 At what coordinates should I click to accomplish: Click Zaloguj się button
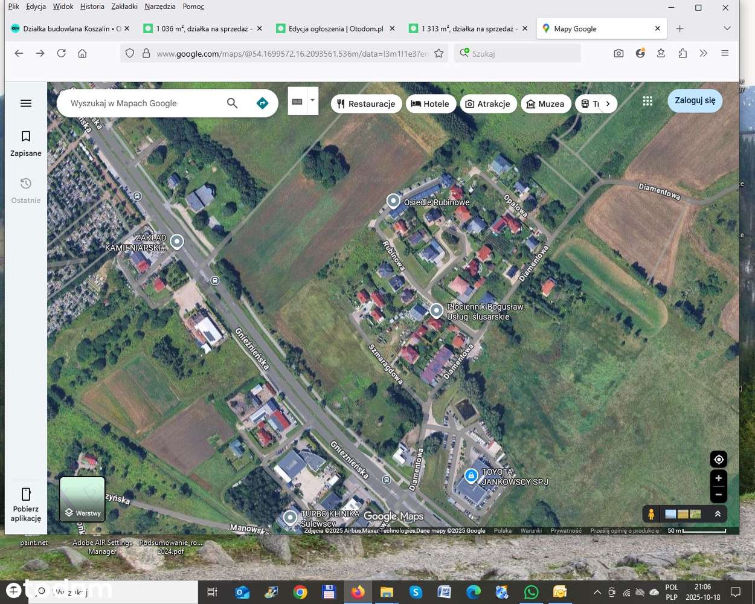point(695,101)
